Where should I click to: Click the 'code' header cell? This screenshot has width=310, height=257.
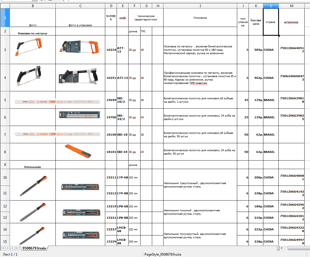pos(123,18)
